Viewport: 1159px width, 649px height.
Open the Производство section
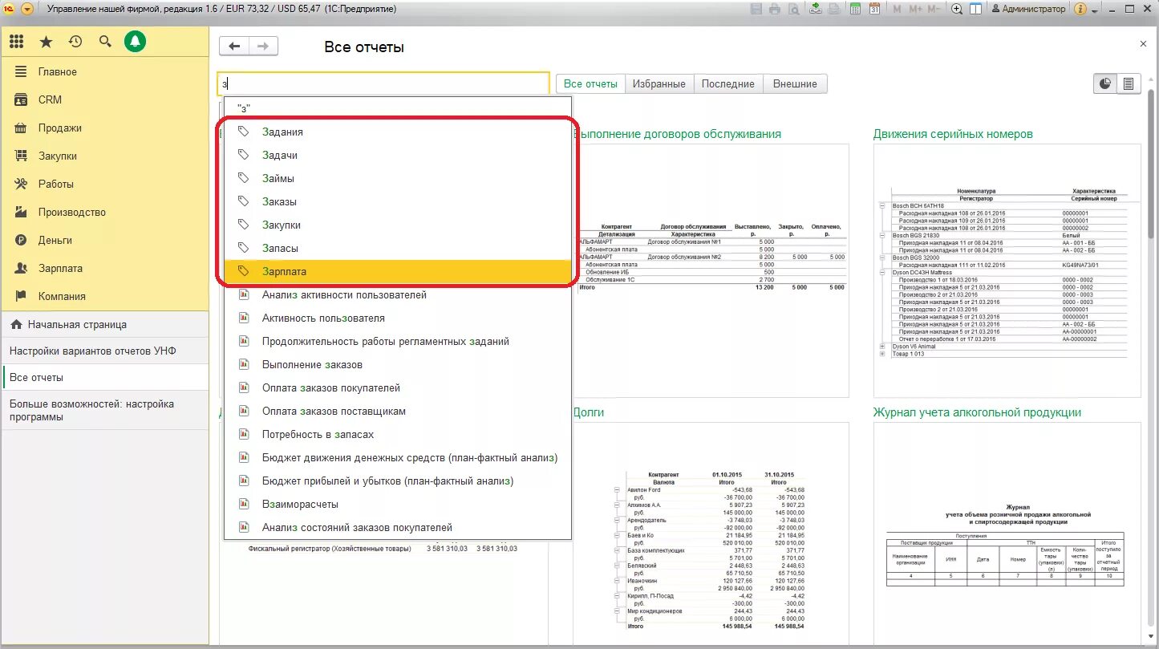coord(104,212)
